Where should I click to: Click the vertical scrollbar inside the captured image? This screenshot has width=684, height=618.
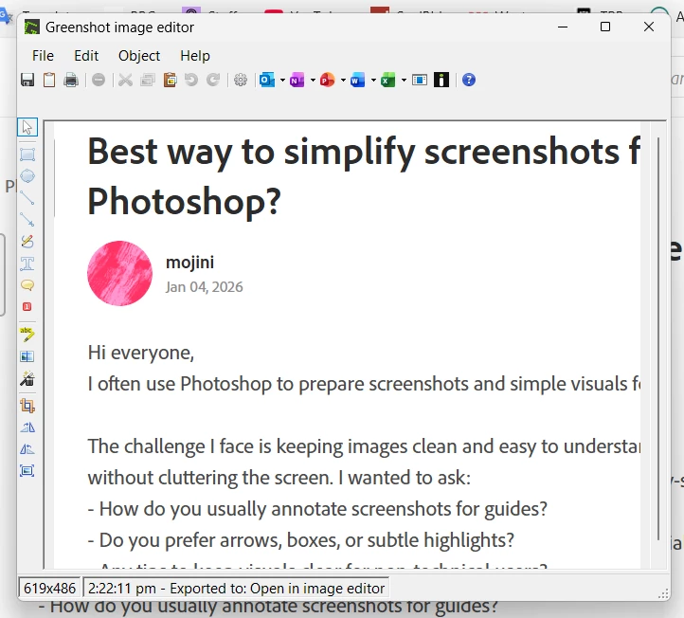click(658, 338)
